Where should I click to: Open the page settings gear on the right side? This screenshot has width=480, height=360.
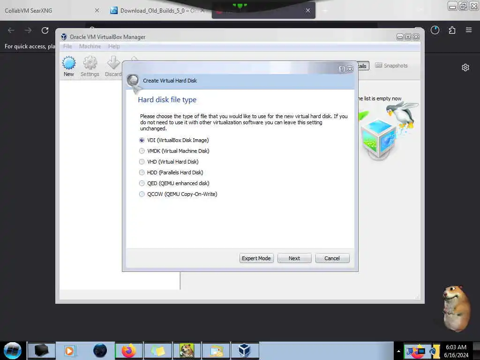pyautogui.click(x=465, y=67)
